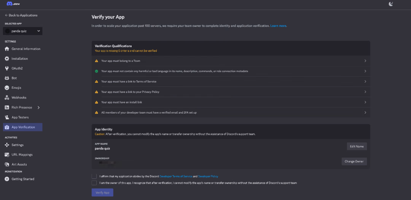Expand the install link criterion chevron

365,102
